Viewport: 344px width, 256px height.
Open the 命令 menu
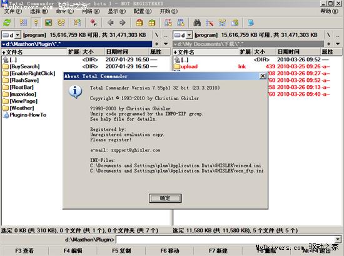[65, 11]
